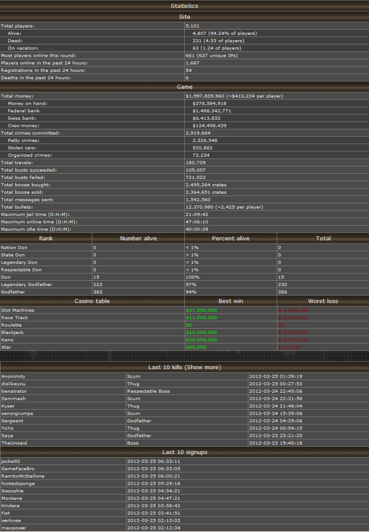This screenshot has height=532, width=369.
Task: Select RamboMcStallone in signups
Action: pos(23,476)
